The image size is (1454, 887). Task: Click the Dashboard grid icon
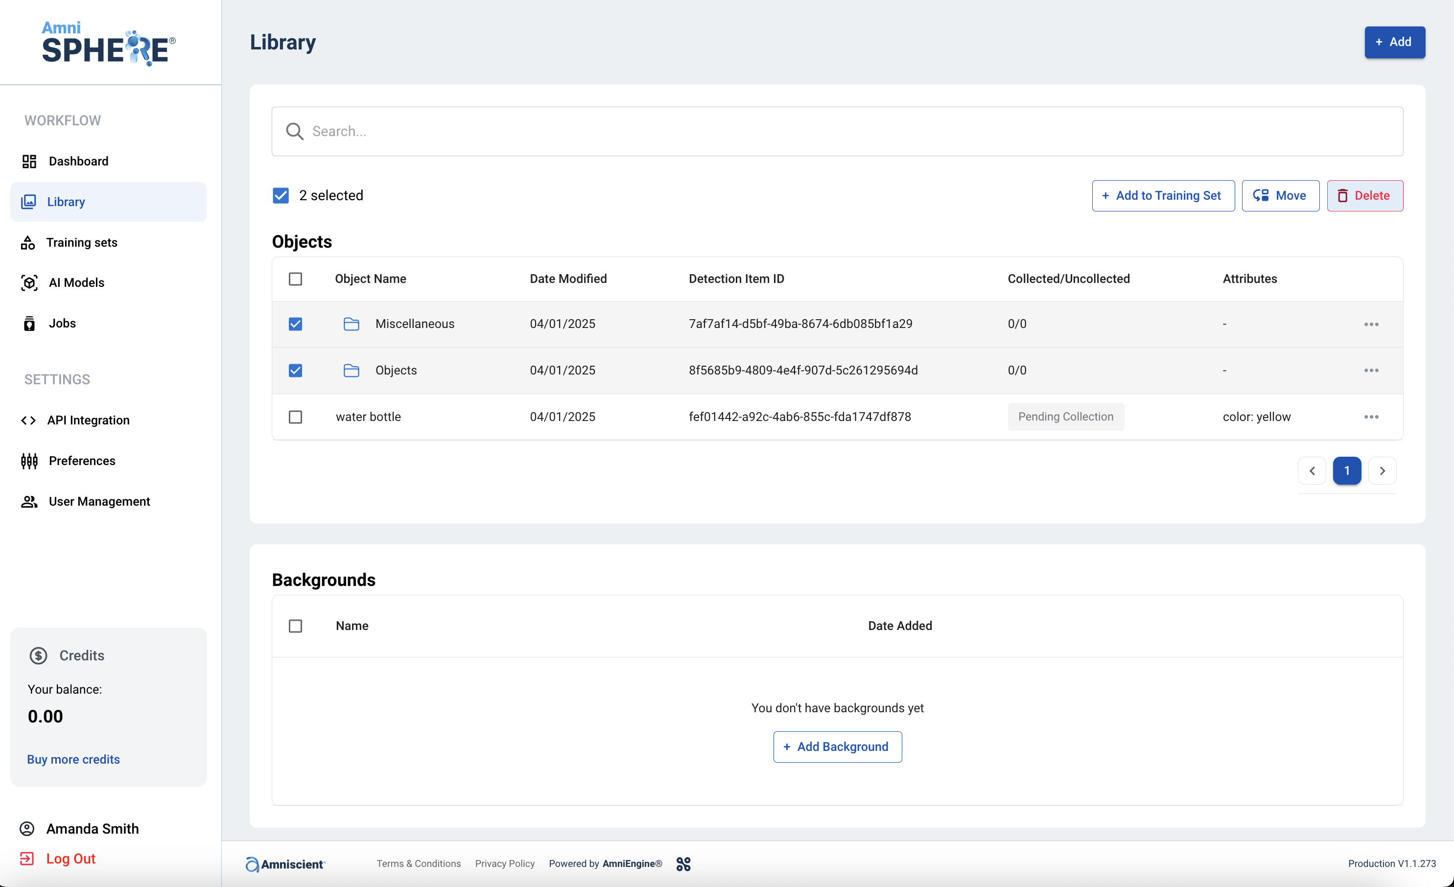(x=29, y=161)
